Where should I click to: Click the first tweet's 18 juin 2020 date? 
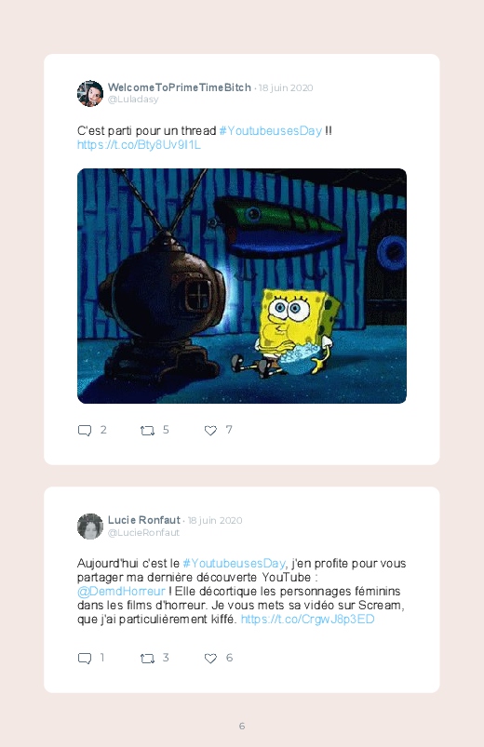click(x=286, y=87)
